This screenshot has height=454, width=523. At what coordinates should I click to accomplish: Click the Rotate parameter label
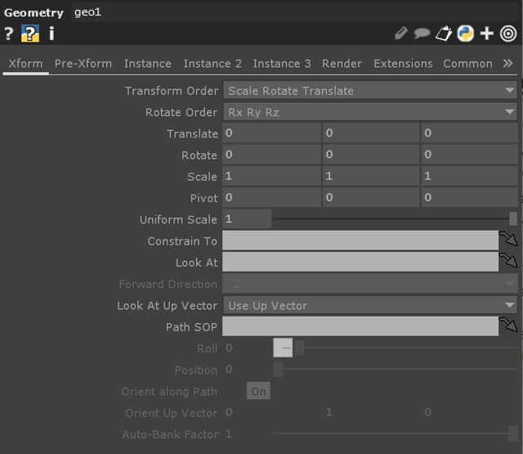tap(199, 155)
